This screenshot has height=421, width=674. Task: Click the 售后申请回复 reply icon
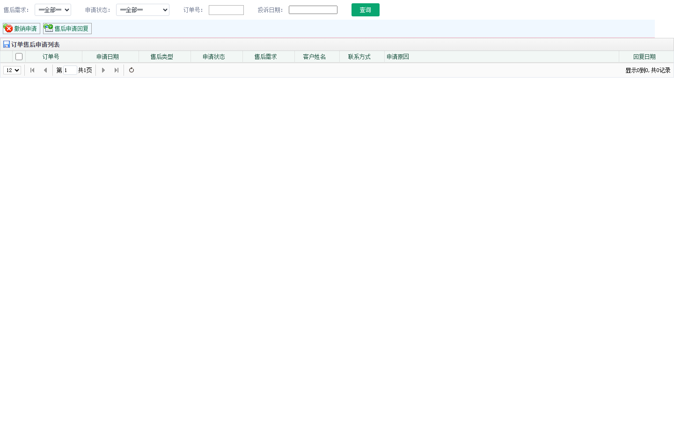click(x=49, y=28)
